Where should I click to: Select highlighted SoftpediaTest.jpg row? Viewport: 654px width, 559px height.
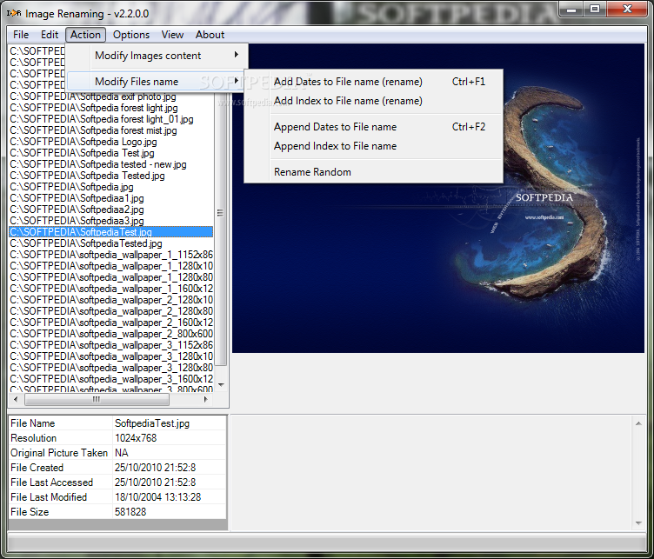(x=111, y=232)
